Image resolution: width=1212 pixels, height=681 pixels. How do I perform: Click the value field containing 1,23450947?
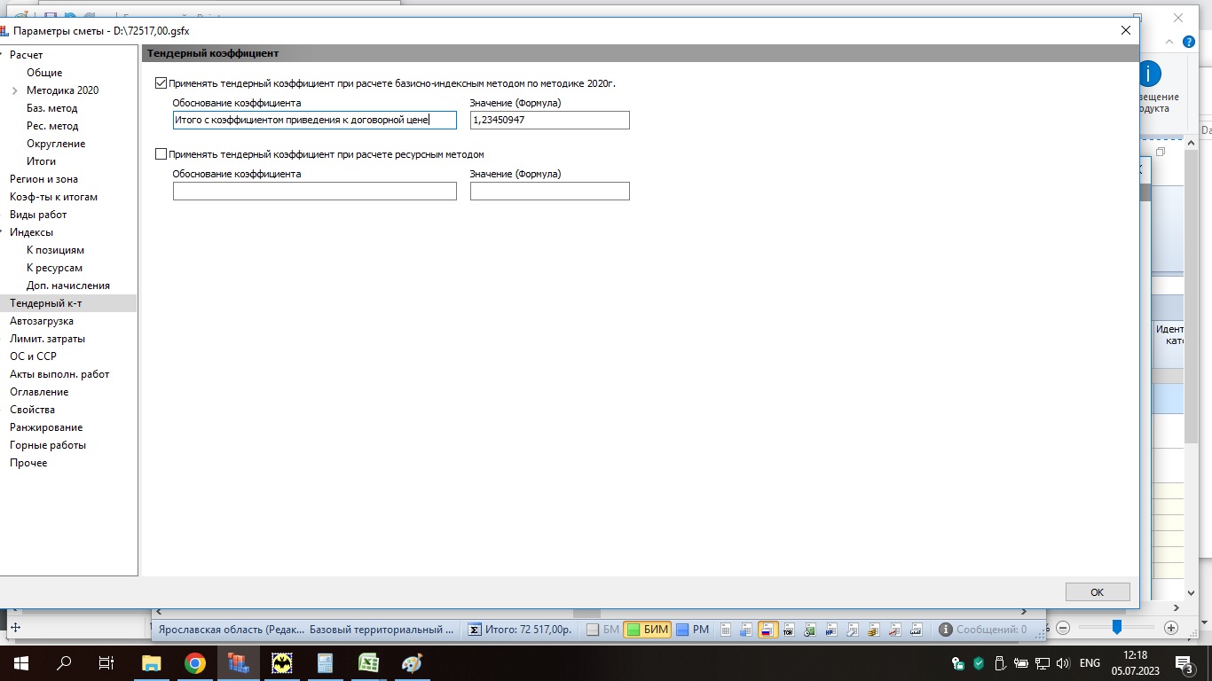(x=550, y=120)
